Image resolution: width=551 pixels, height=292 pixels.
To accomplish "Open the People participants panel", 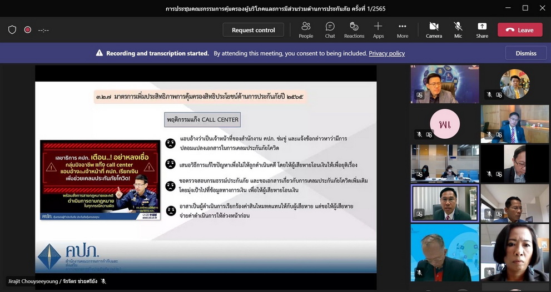I will click(306, 29).
